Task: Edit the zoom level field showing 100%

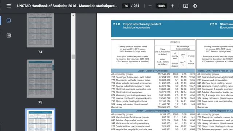Action: (161, 6)
